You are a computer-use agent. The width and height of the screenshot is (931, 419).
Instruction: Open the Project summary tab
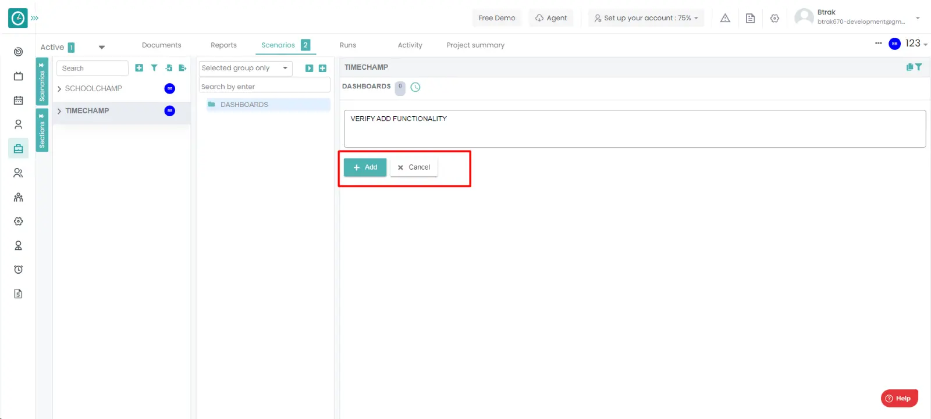point(475,45)
